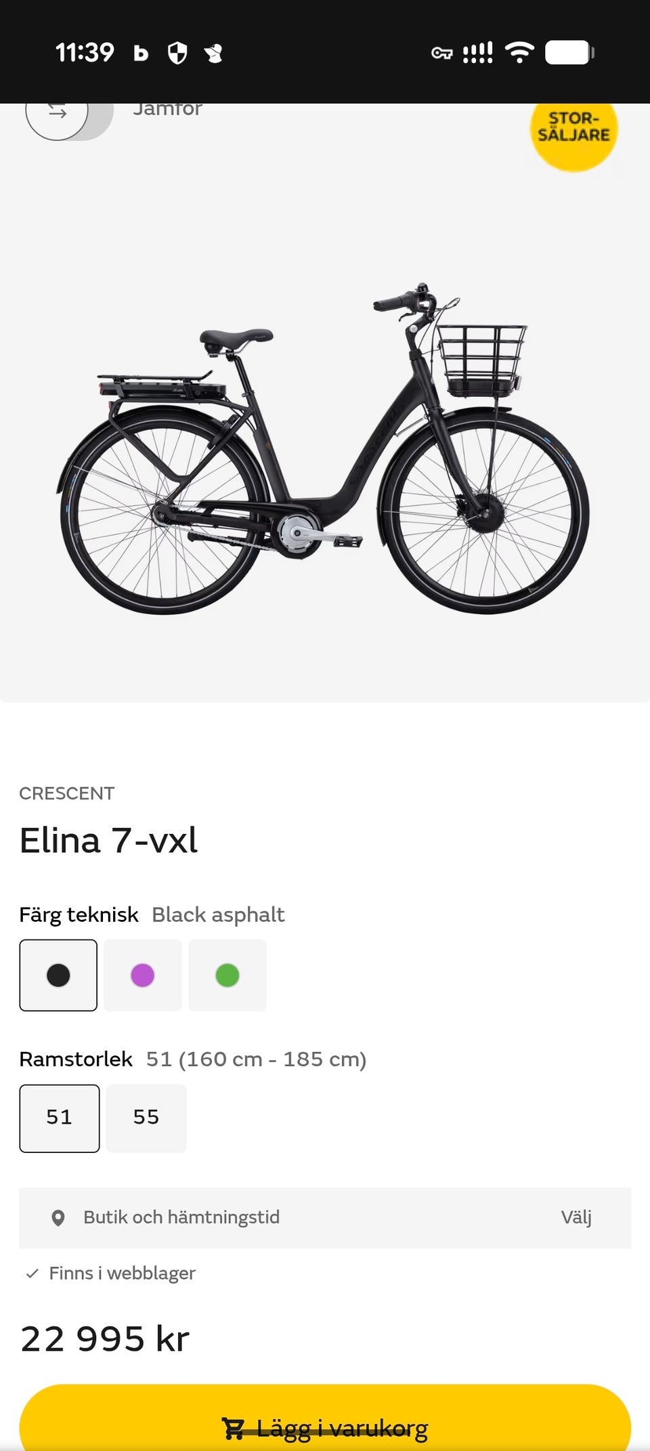Tap the shield icon in status bar
The height and width of the screenshot is (1451, 650).
[177, 53]
